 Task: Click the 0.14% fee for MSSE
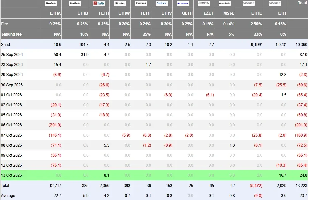click(229, 24)
